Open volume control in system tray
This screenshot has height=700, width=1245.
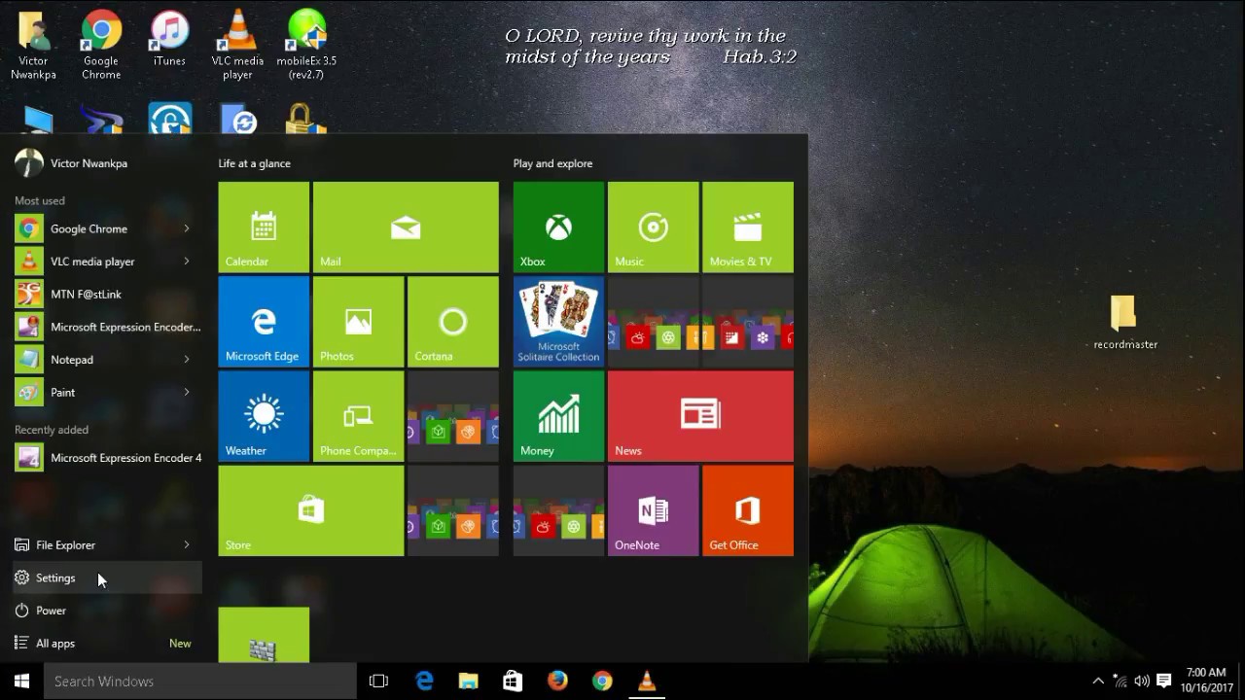coord(1141,682)
